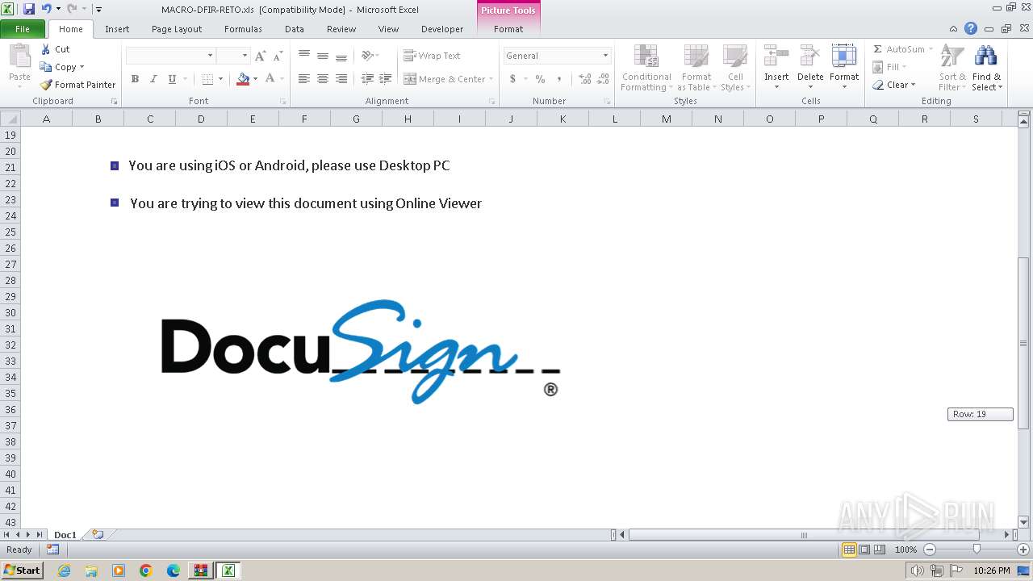This screenshot has height=581, width=1033.
Task: Switch to Page Layout view in status bar
Action: pos(864,550)
